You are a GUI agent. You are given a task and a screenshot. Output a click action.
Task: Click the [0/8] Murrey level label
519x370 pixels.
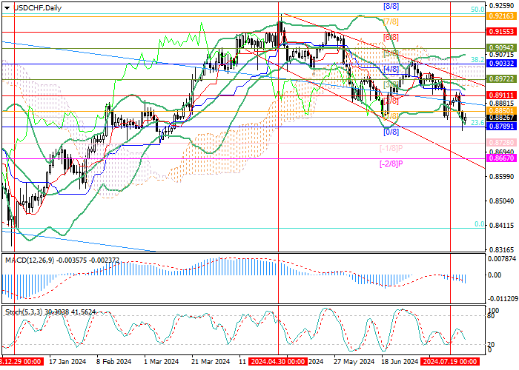pyautogui.click(x=391, y=132)
